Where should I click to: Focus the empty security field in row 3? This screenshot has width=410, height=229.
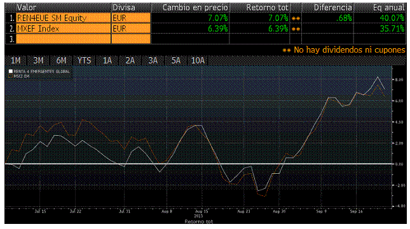(x=64, y=39)
